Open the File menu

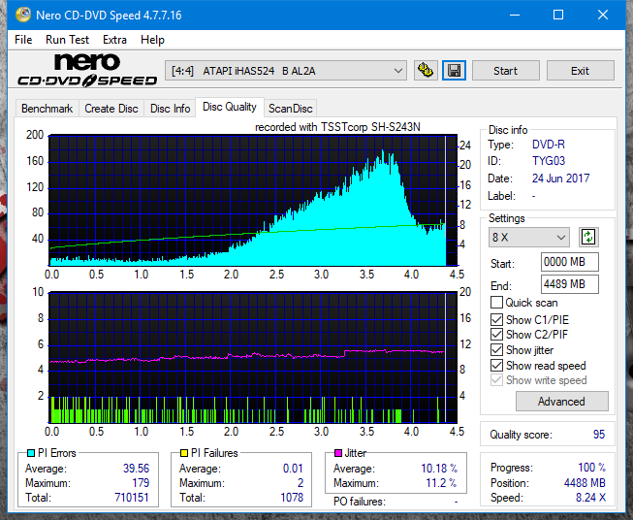coord(23,40)
